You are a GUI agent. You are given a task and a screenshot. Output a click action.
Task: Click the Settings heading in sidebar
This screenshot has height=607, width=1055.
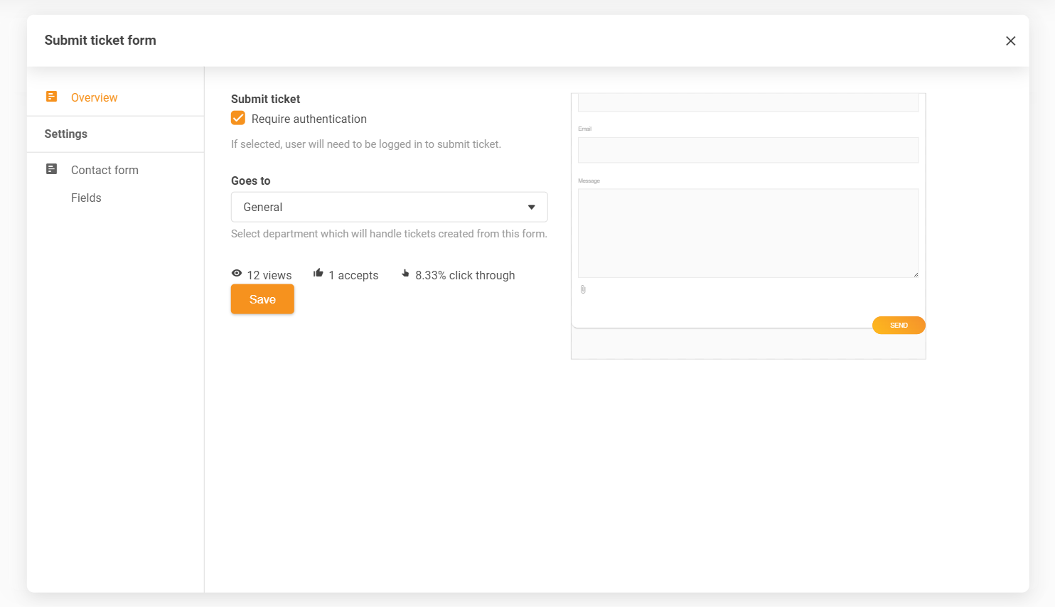coord(65,134)
